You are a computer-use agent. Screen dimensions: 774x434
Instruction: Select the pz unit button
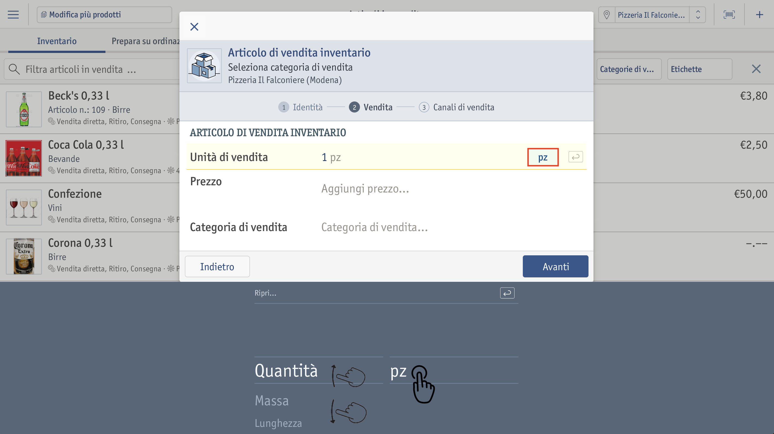(x=543, y=157)
